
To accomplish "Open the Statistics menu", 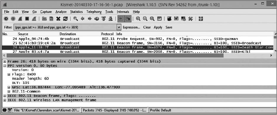I will 76,12.
